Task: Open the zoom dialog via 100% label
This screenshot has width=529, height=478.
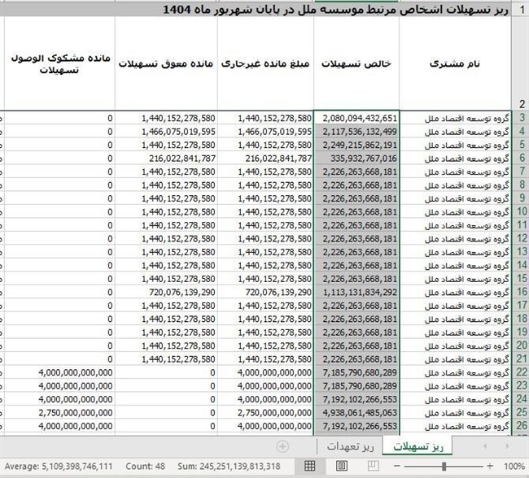Action: 514,467
